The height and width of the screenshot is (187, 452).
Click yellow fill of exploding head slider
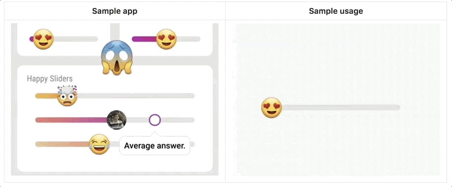(46, 96)
